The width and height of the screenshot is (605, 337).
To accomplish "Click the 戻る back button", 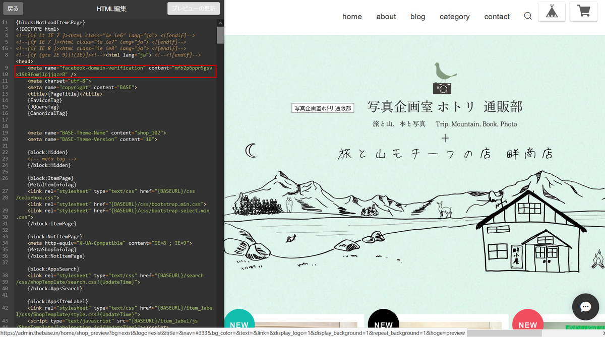I will tap(13, 9).
